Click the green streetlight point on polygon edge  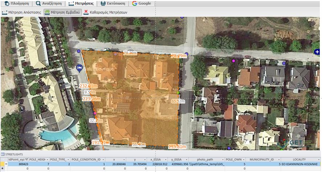click(x=178, y=93)
